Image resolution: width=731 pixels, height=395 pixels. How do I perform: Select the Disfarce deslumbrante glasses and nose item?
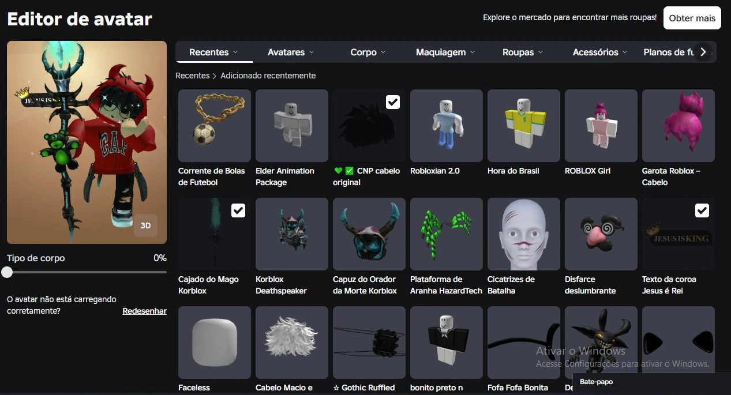coord(601,234)
